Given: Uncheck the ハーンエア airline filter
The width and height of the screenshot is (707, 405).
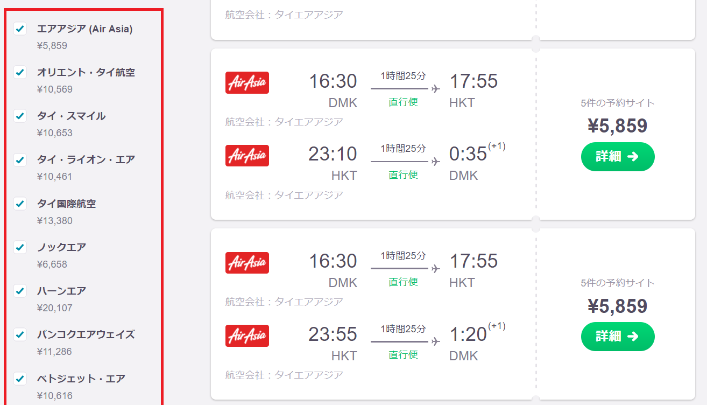Looking at the screenshot, I should (20, 291).
